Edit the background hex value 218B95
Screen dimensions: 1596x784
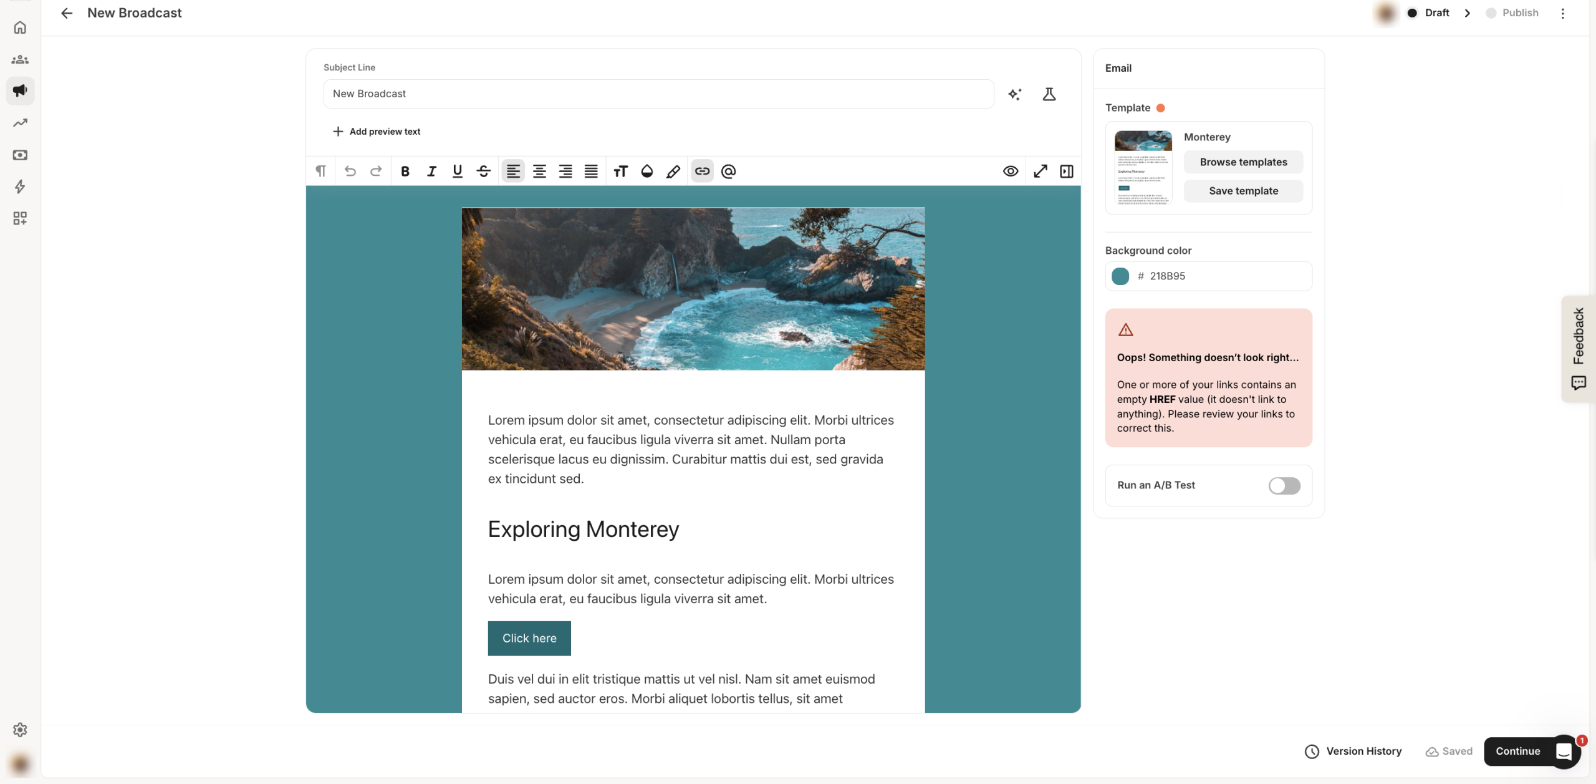point(1168,276)
